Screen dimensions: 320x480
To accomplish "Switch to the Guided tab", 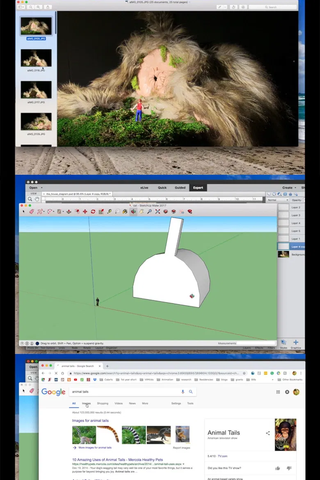I will point(180,187).
